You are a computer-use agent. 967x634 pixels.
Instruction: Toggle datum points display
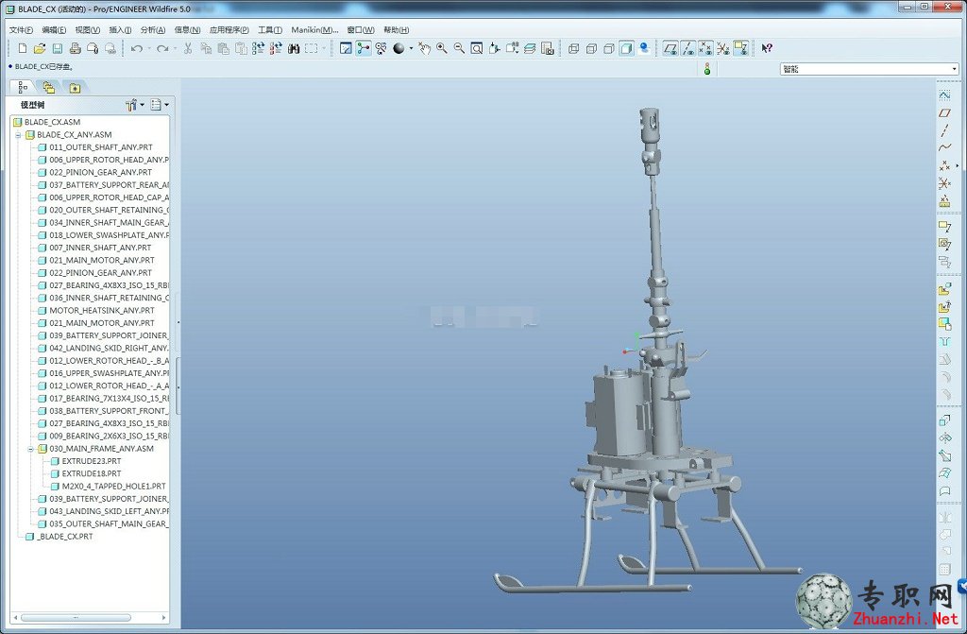click(705, 48)
